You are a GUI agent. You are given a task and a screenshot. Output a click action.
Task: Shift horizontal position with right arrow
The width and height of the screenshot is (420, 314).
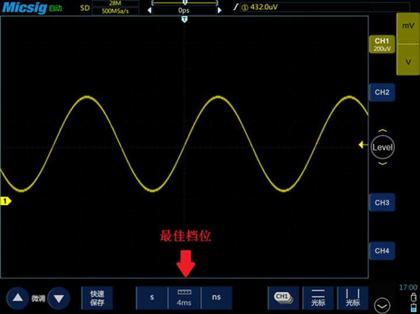coord(219,10)
